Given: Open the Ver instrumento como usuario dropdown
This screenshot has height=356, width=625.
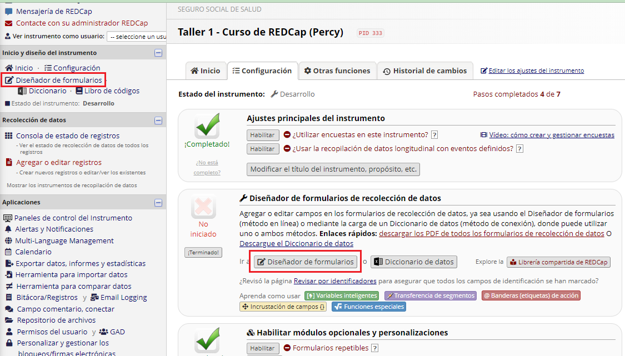Looking at the screenshot, I should pos(137,36).
